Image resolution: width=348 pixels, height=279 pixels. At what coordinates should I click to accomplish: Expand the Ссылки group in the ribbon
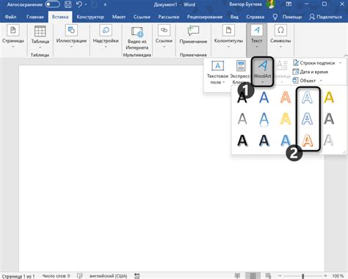164,37
